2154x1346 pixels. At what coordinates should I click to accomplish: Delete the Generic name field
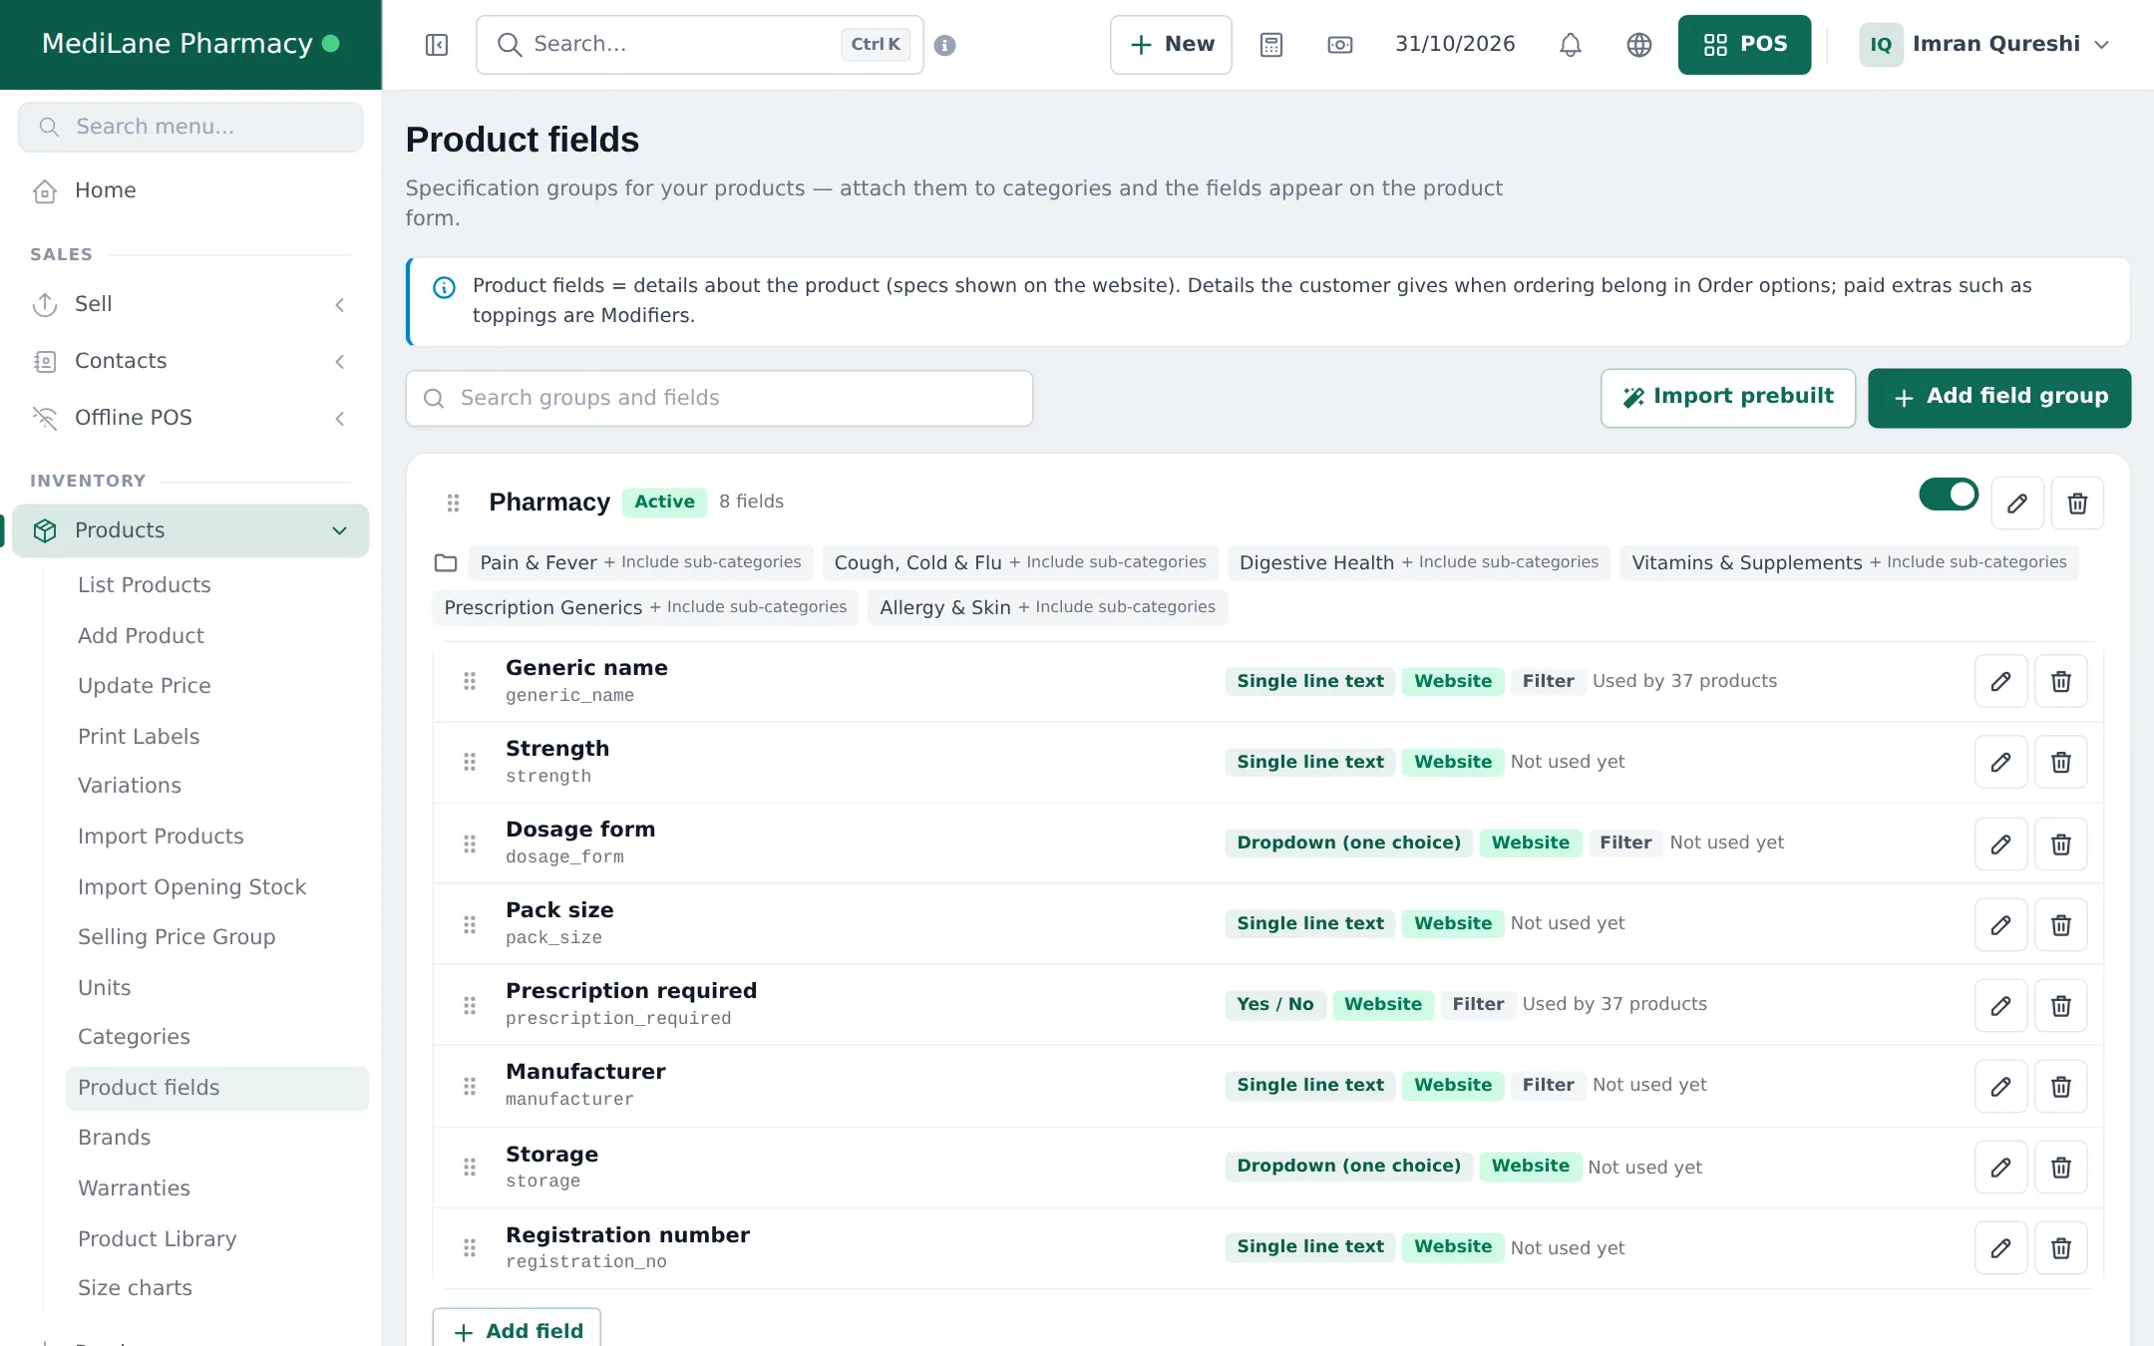[2061, 681]
